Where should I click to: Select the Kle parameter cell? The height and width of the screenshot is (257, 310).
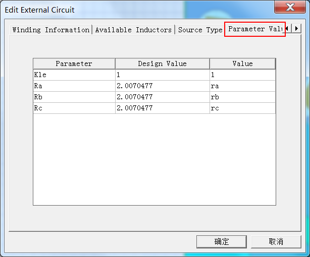[74, 75]
